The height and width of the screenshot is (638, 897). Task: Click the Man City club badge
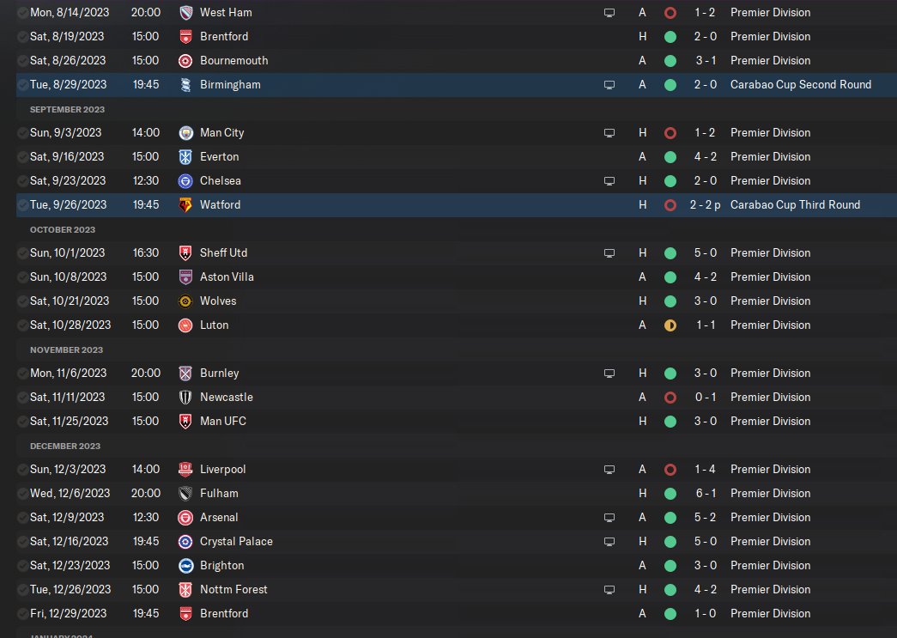click(185, 133)
